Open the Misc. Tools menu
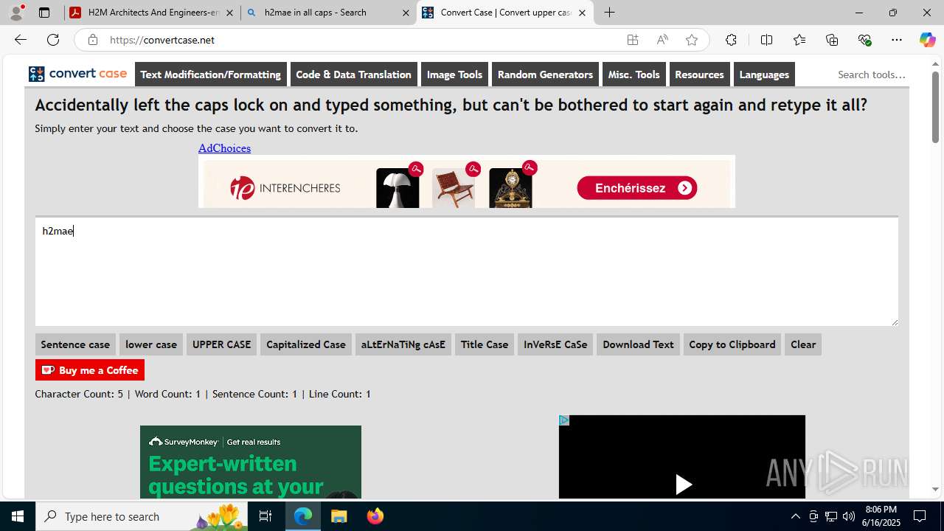 click(634, 74)
